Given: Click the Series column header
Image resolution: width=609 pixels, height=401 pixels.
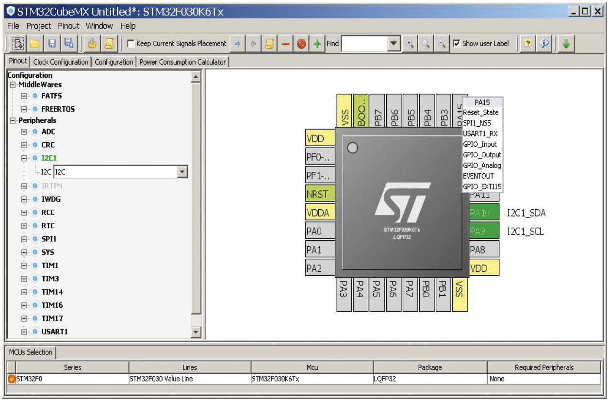Looking at the screenshot, I should pyautogui.click(x=73, y=368).
